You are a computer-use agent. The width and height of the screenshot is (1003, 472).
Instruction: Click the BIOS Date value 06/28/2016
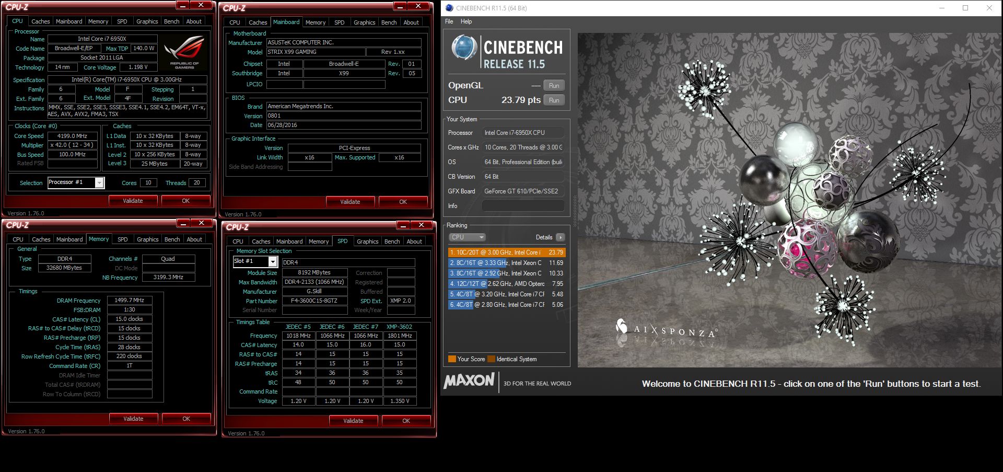(x=344, y=125)
